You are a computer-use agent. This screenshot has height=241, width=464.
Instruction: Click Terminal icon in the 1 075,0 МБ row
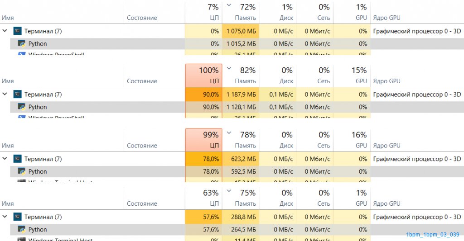(x=18, y=31)
